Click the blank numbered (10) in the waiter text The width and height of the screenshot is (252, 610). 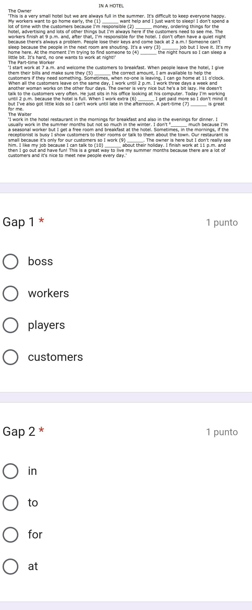113,146
